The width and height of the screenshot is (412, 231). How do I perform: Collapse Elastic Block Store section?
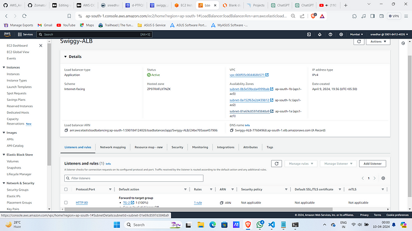point(4,155)
